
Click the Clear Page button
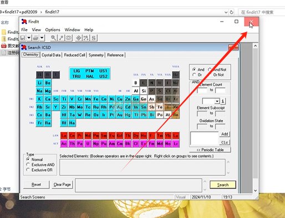62,185
